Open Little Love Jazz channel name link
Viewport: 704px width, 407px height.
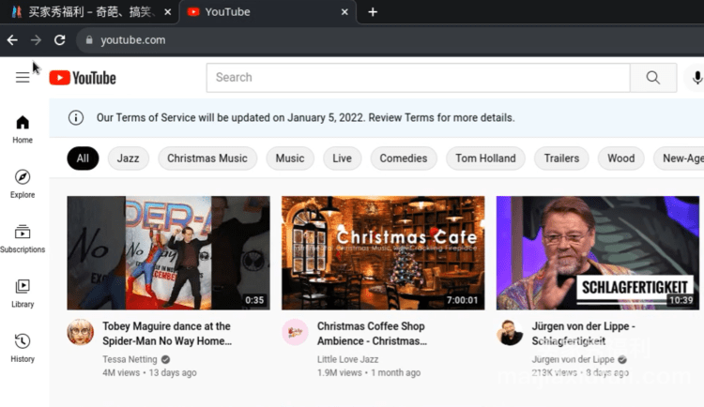tap(348, 359)
